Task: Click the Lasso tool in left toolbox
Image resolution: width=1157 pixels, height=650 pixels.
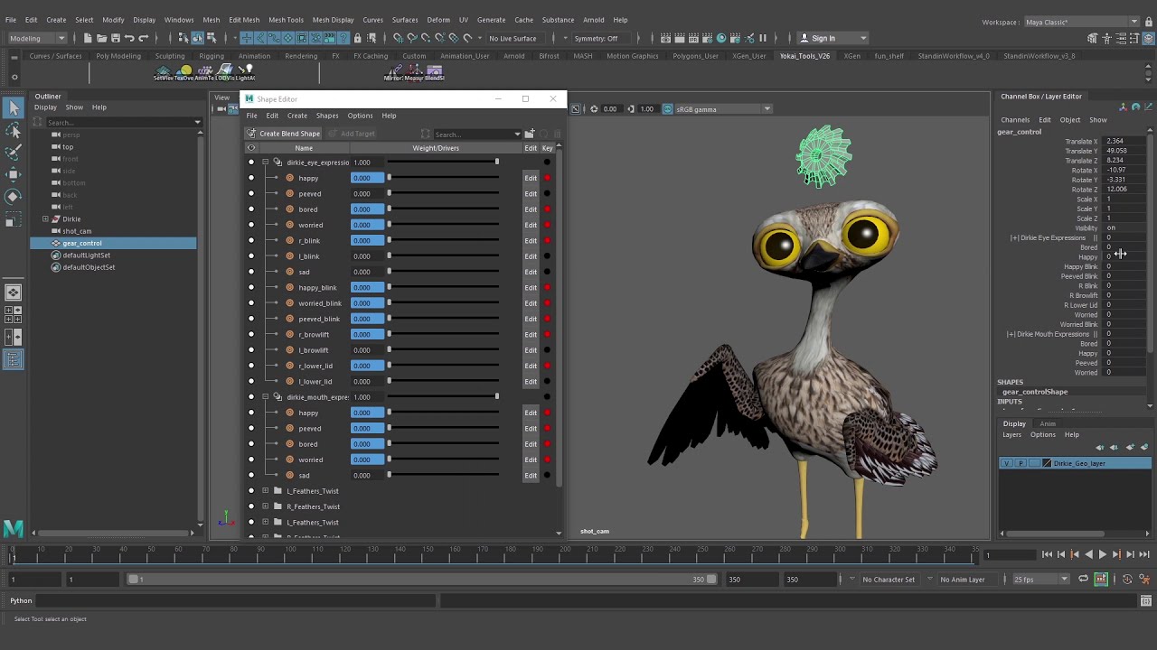Action: pyautogui.click(x=14, y=131)
